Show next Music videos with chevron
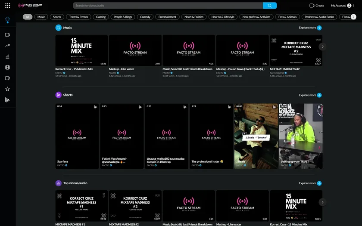362x226 pixels. (322, 46)
